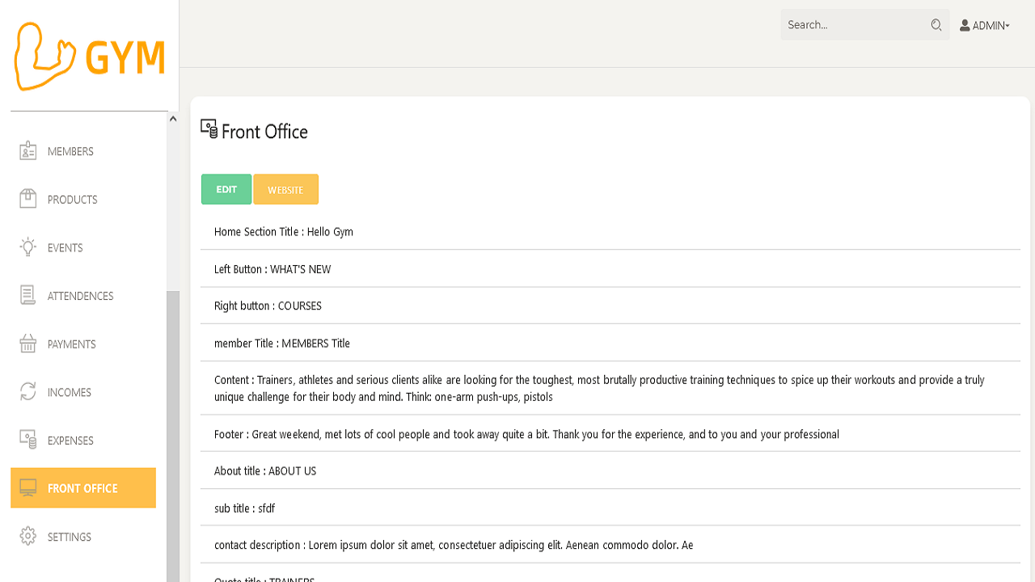Click the Settings gear icon
Image resolution: width=1035 pixels, height=582 pixels.
point(27,536)
